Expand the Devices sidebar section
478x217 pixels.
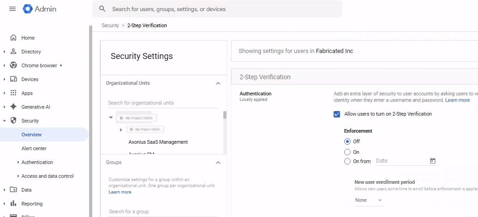click(x=4, y=79)
